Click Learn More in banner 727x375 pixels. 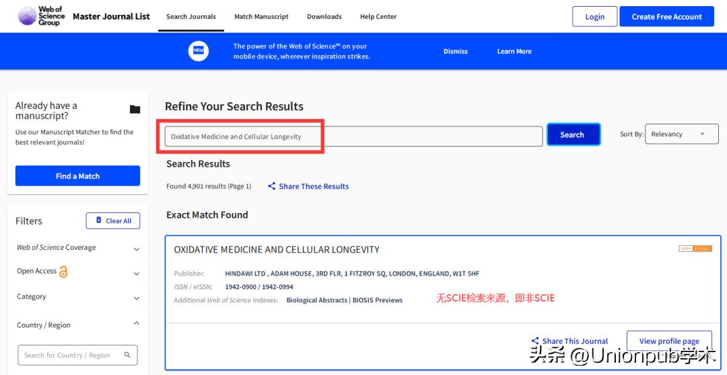point(514,51)
